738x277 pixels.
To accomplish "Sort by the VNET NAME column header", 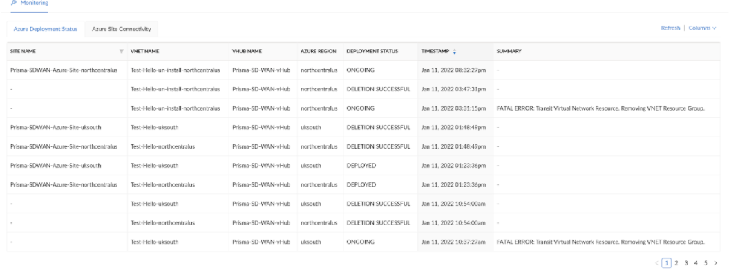I will [145, 51].
